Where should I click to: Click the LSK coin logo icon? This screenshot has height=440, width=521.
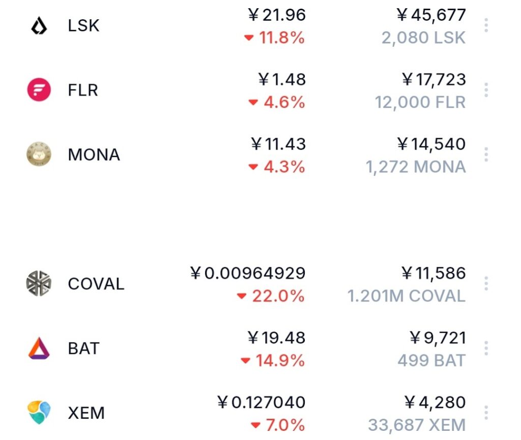[x=39, y=26]
